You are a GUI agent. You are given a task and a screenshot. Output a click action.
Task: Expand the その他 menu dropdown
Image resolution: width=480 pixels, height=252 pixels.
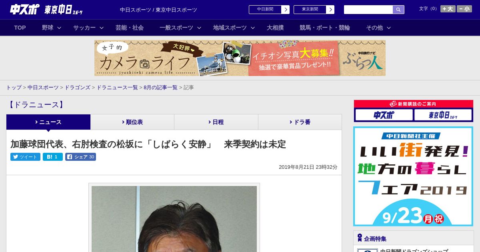pyautogui.click(x=378, y=28)
